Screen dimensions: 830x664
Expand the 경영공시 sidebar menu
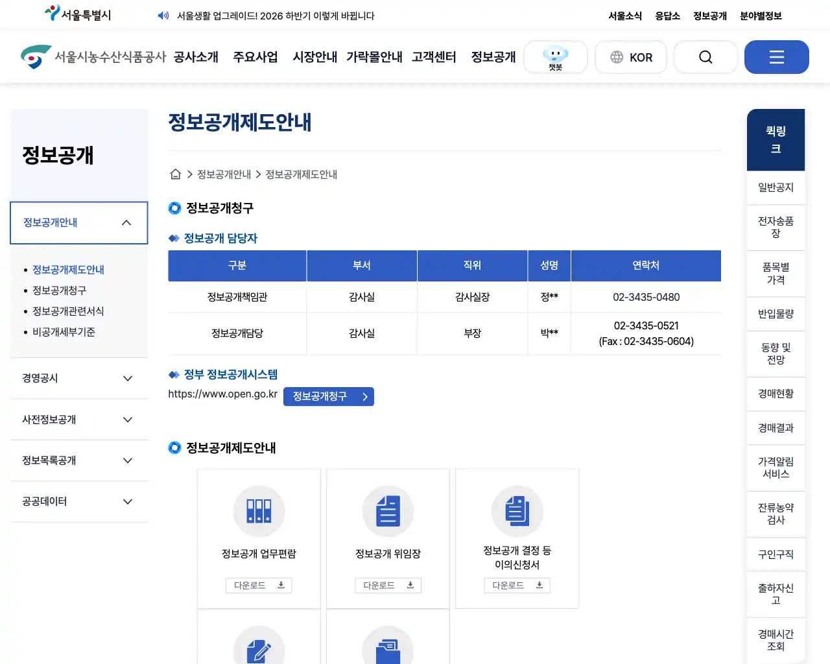point(79,378)
